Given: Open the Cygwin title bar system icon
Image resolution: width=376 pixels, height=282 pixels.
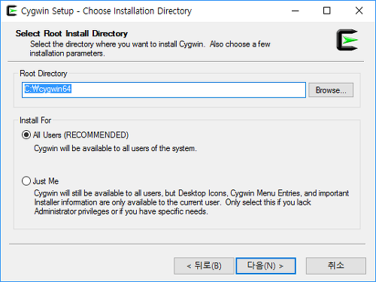Looking at the screenshot, I should [x=11, y=11].
